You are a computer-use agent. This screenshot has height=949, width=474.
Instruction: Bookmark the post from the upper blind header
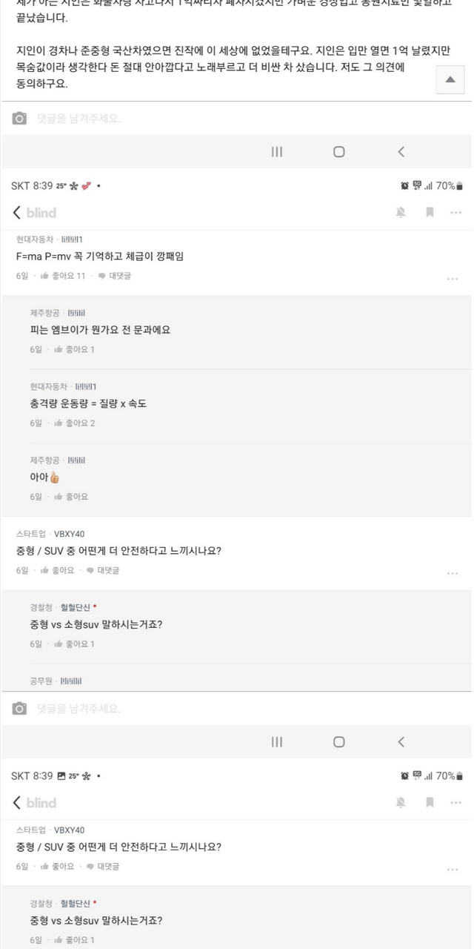(430, 213)
